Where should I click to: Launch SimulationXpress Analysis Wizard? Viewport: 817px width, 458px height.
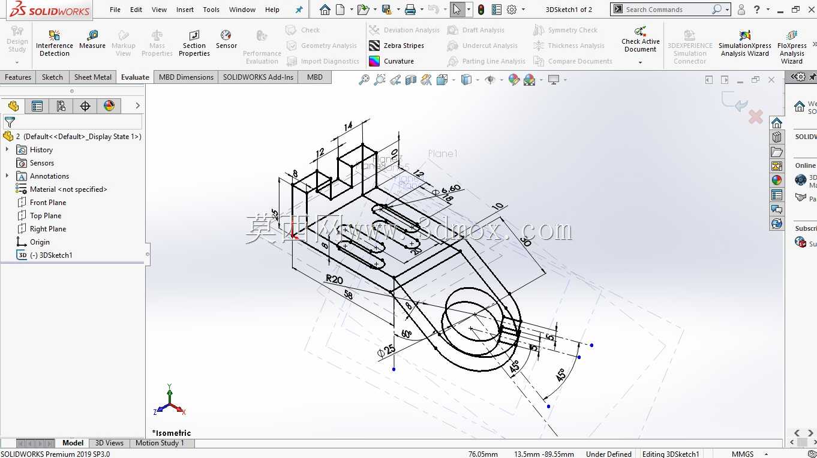(745, 43)
